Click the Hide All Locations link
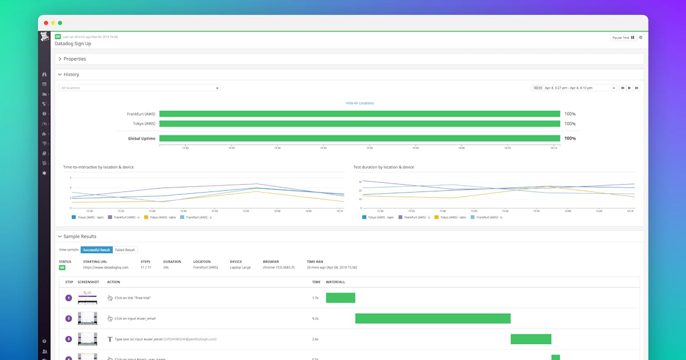686x360 pixels. pyautogui.click(x=360, y=103)
